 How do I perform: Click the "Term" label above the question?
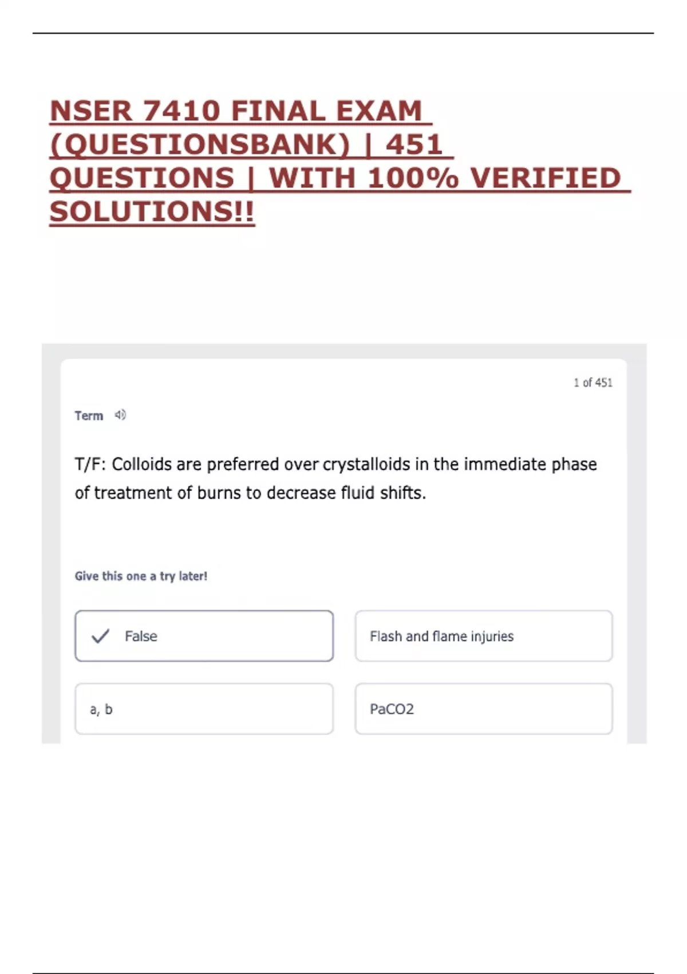[89, 416]
